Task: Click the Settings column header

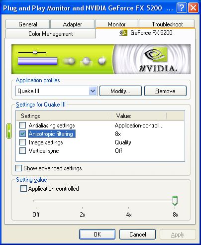Action: pos(64,116)
